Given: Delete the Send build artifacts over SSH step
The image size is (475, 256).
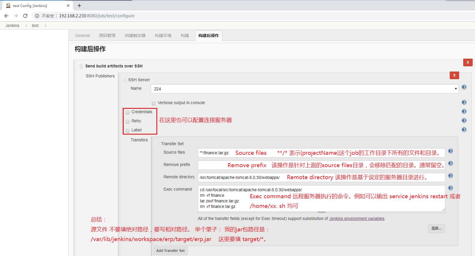Looking at the screenshot, I should pos(468,62).
